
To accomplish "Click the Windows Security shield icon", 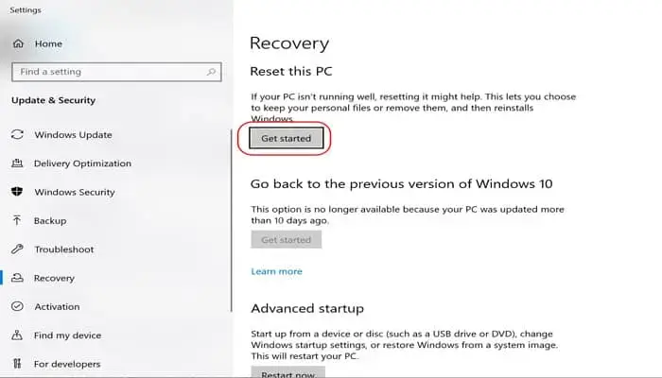I will click(x=17, y=192).
